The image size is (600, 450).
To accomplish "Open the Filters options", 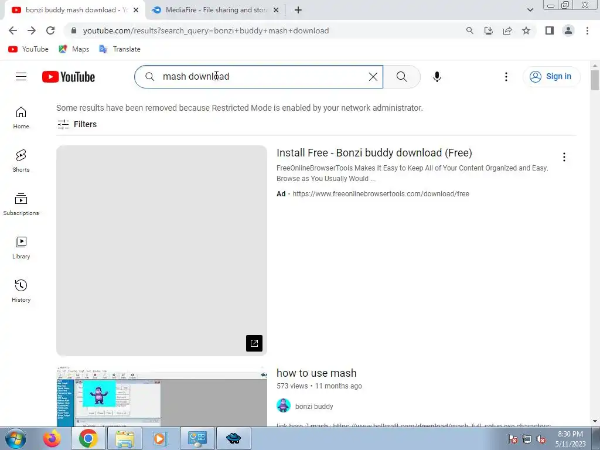I will (x=77, y=124).
